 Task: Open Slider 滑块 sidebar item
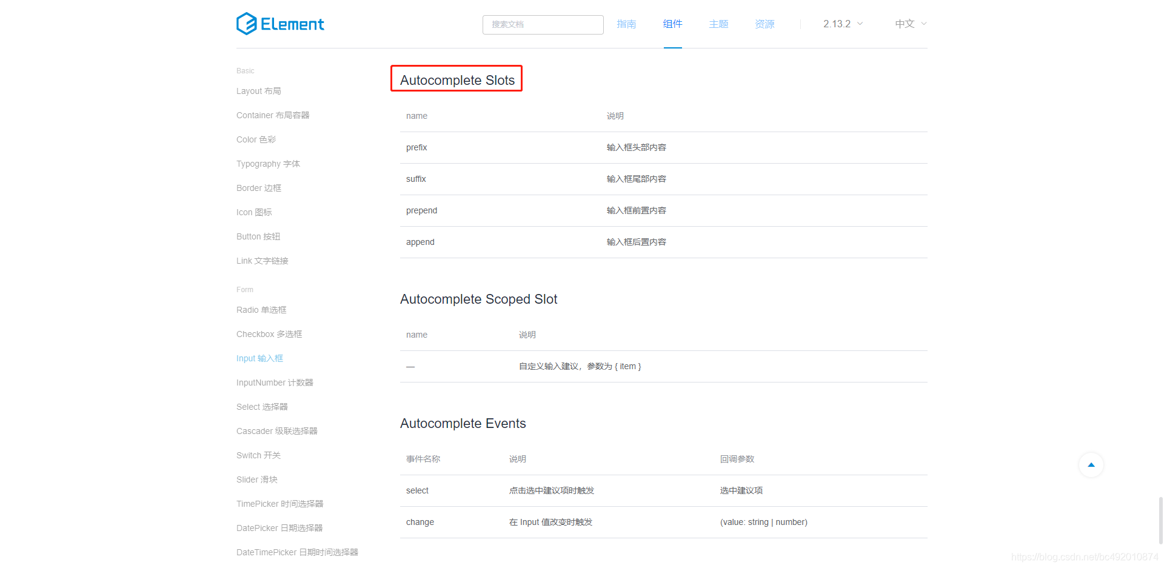click(257, 479)
